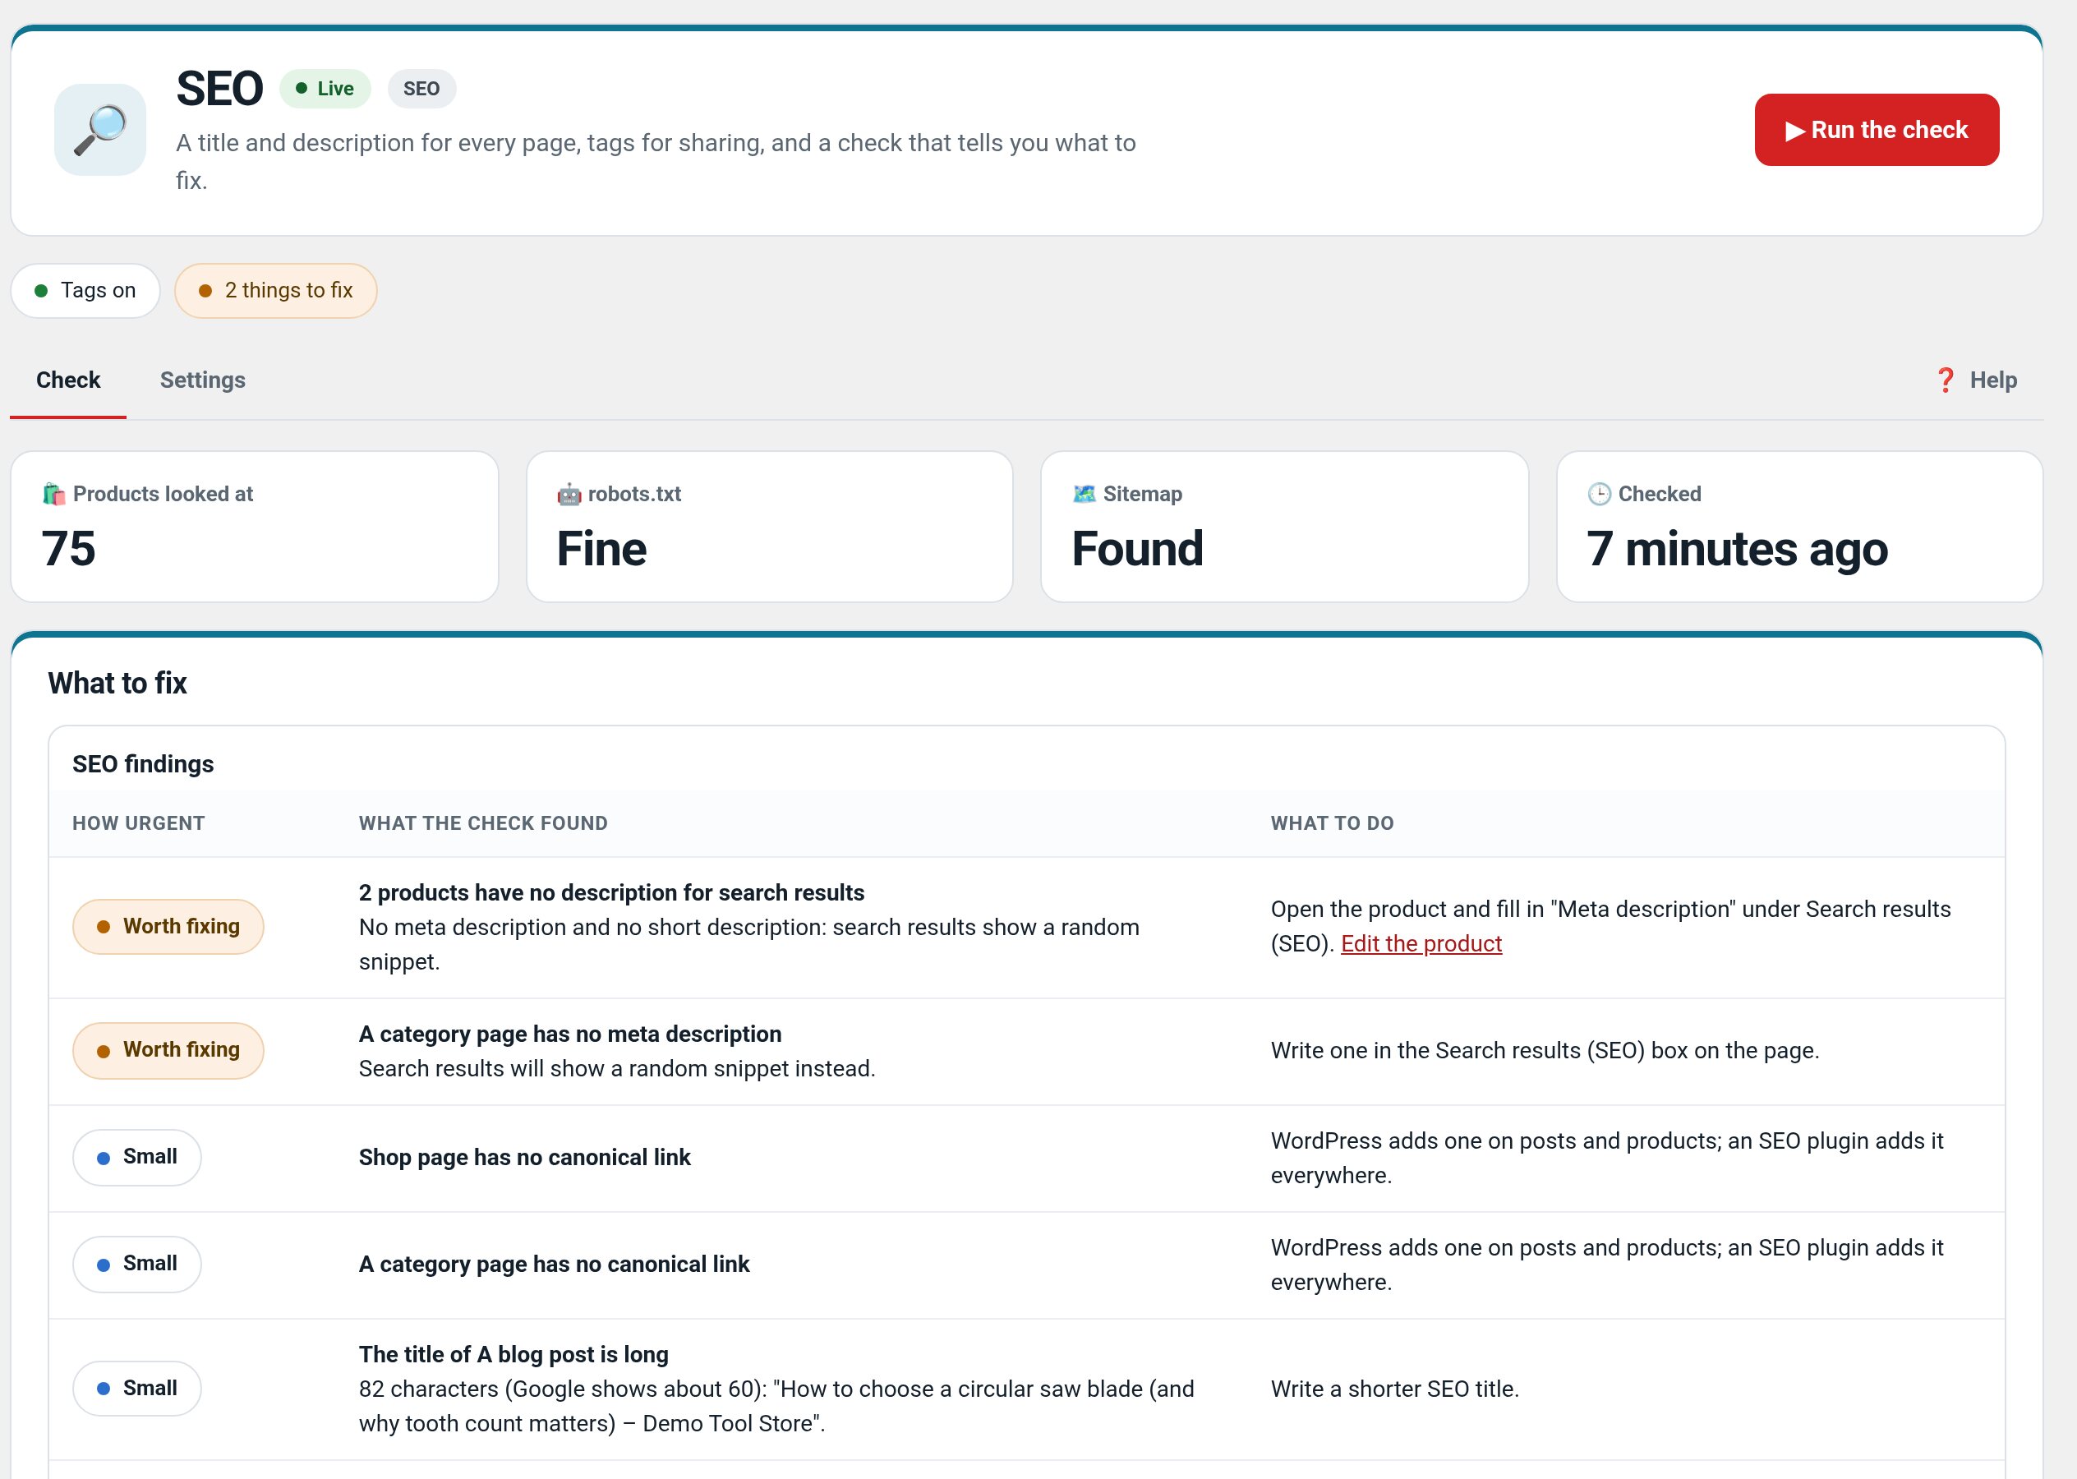Switch to the Settings tab
The height and width of the screenshot is (1479, 2077).
203,380
